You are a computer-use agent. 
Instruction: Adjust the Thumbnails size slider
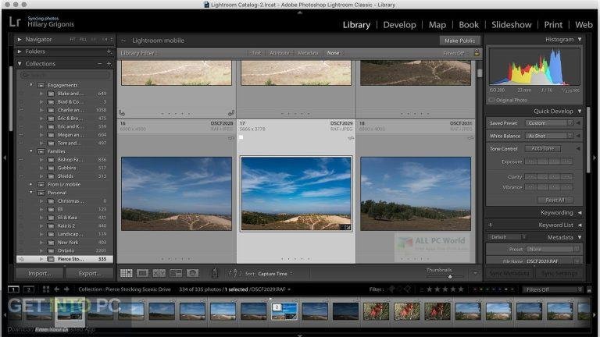pos(450,276)
